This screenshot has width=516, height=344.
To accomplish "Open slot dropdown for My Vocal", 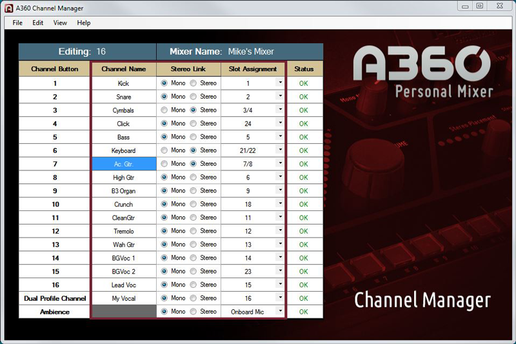I will pyautogui.click(x=280, y=298).
